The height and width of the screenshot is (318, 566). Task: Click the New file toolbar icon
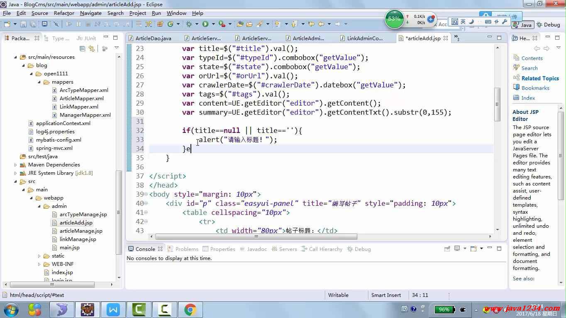pos(7,24)
